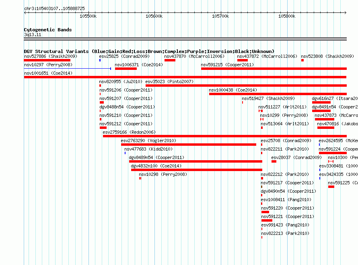
Task: Select the dgv8488n54 (Cooper2011) label
Action: tap(127, 107)
